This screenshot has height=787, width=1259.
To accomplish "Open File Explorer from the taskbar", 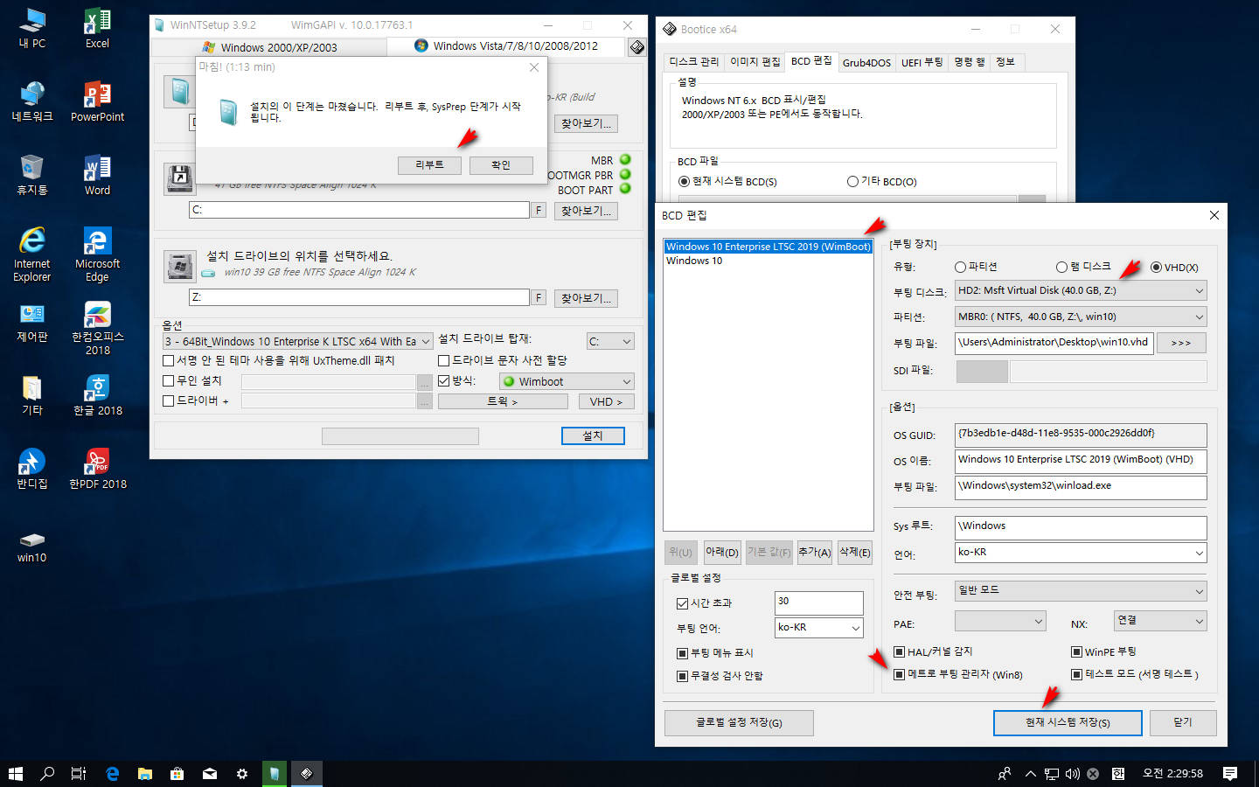I will click(144, 773).
